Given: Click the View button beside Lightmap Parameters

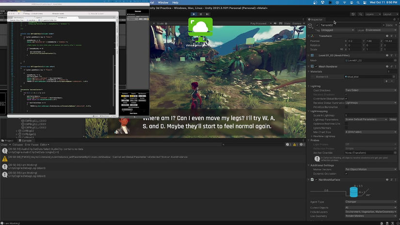Looking at the screenshot, I should pos(393,119).
